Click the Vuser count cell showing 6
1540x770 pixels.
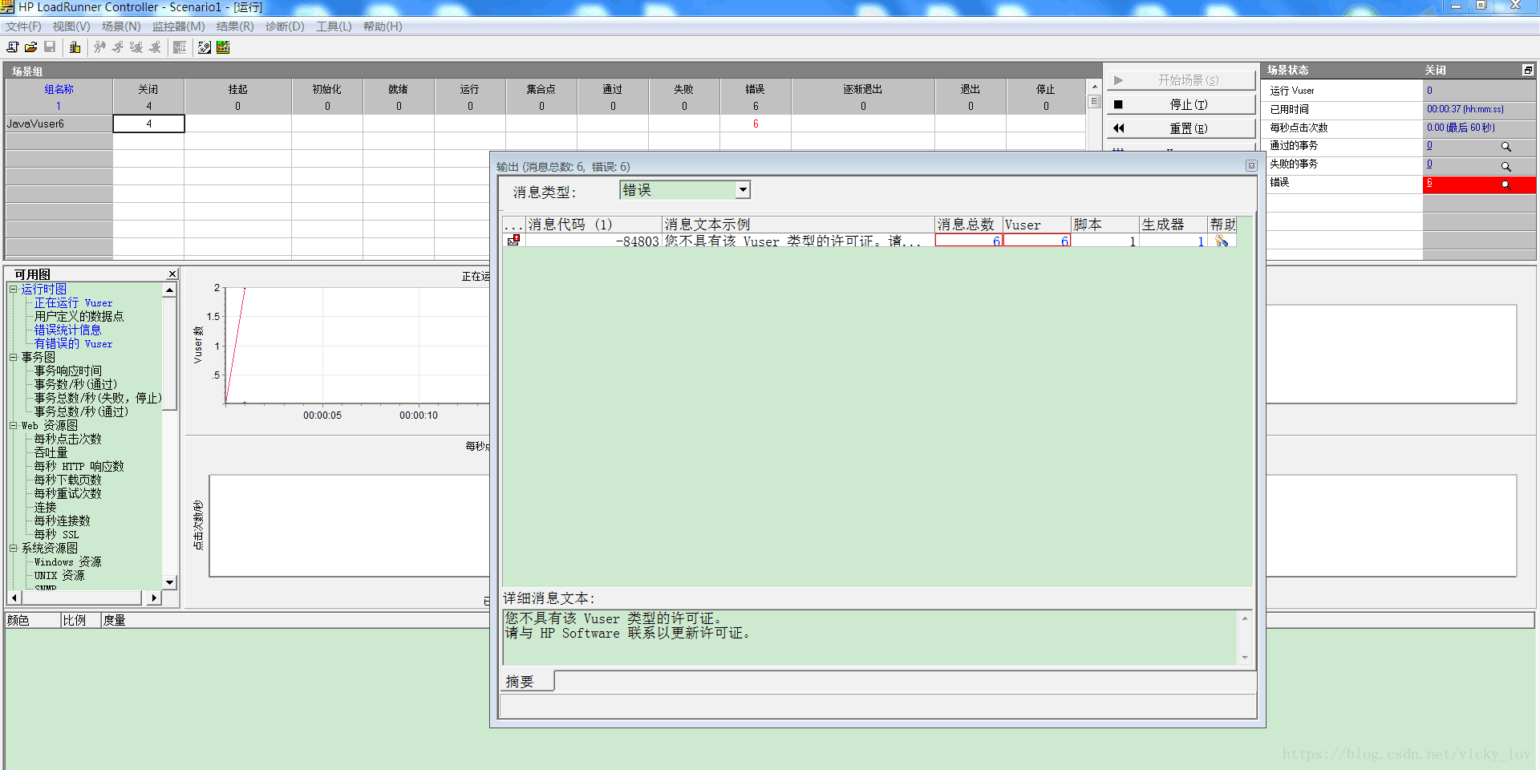pyautogui.click(x=1037, y=241)
